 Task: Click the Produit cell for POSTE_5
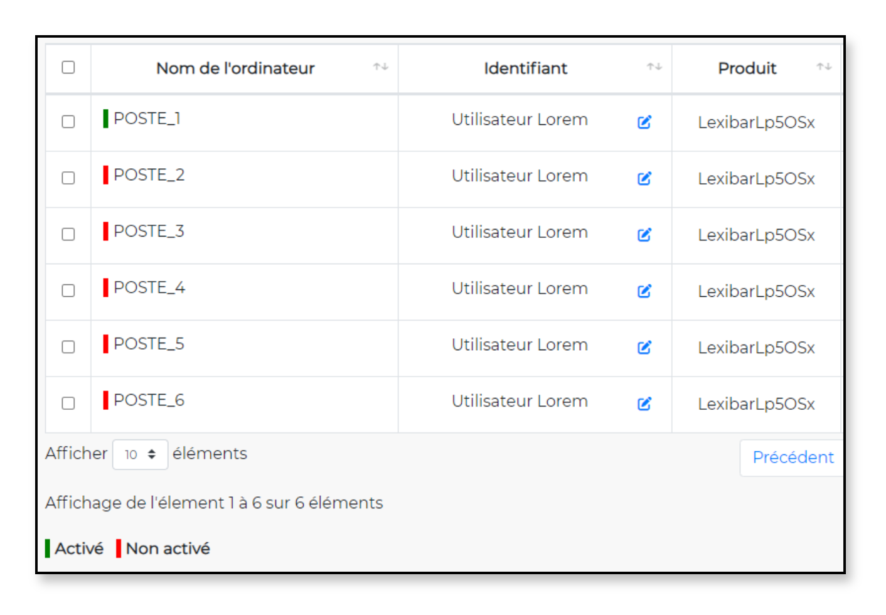pyautogui.click(x=756, y=348)
